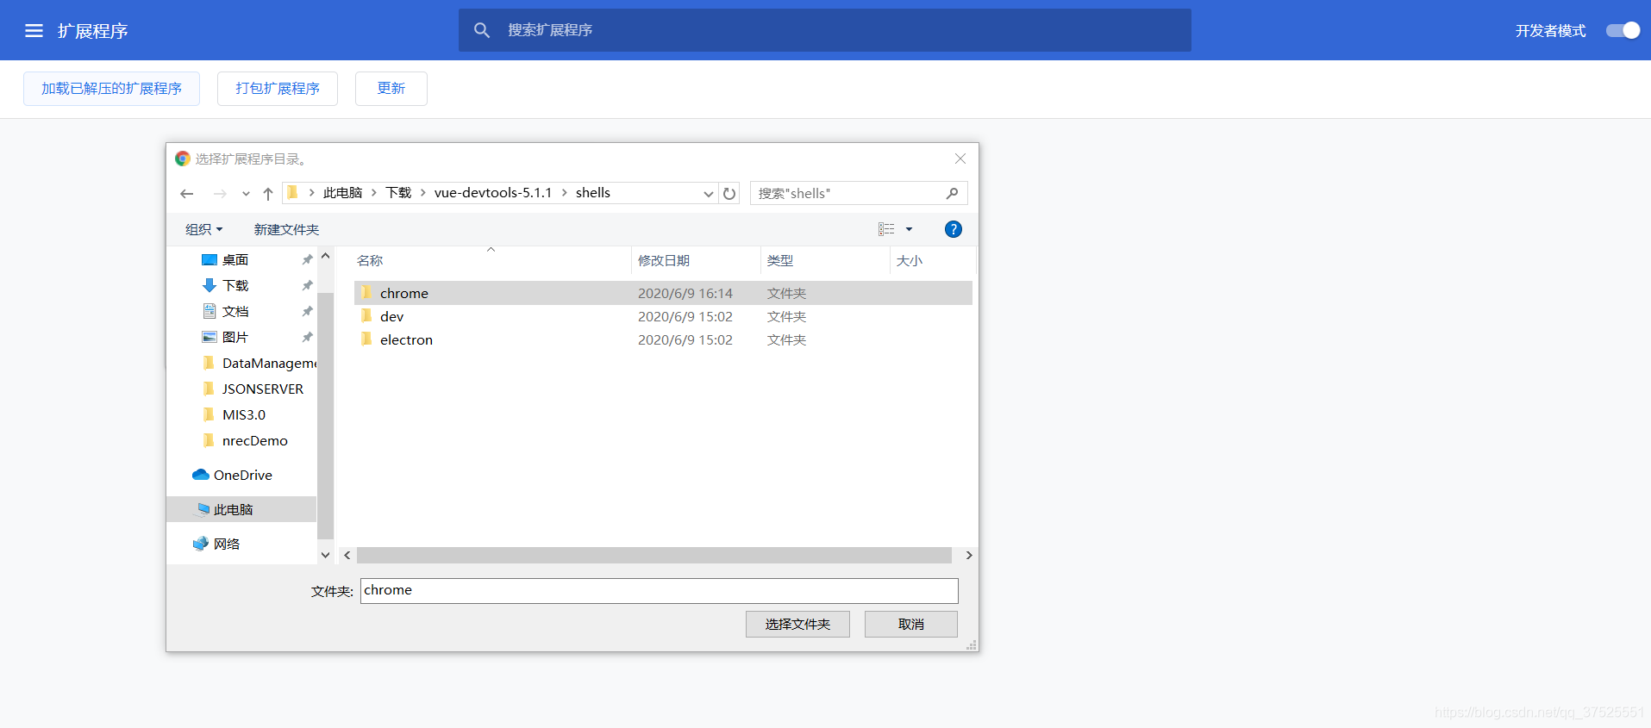This screenshot has height=728, width=1651.
Task: Click shells in the breadcrumb path
Action: click(x=593, y=193)
